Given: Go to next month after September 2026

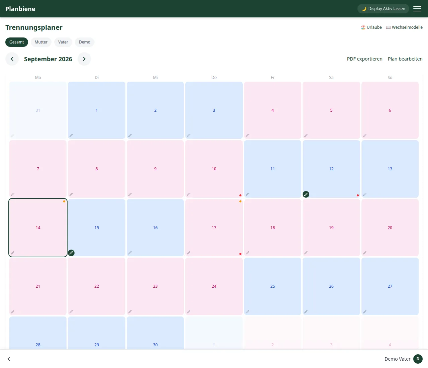Looking at the screenshot, I should tap(84, 59).
